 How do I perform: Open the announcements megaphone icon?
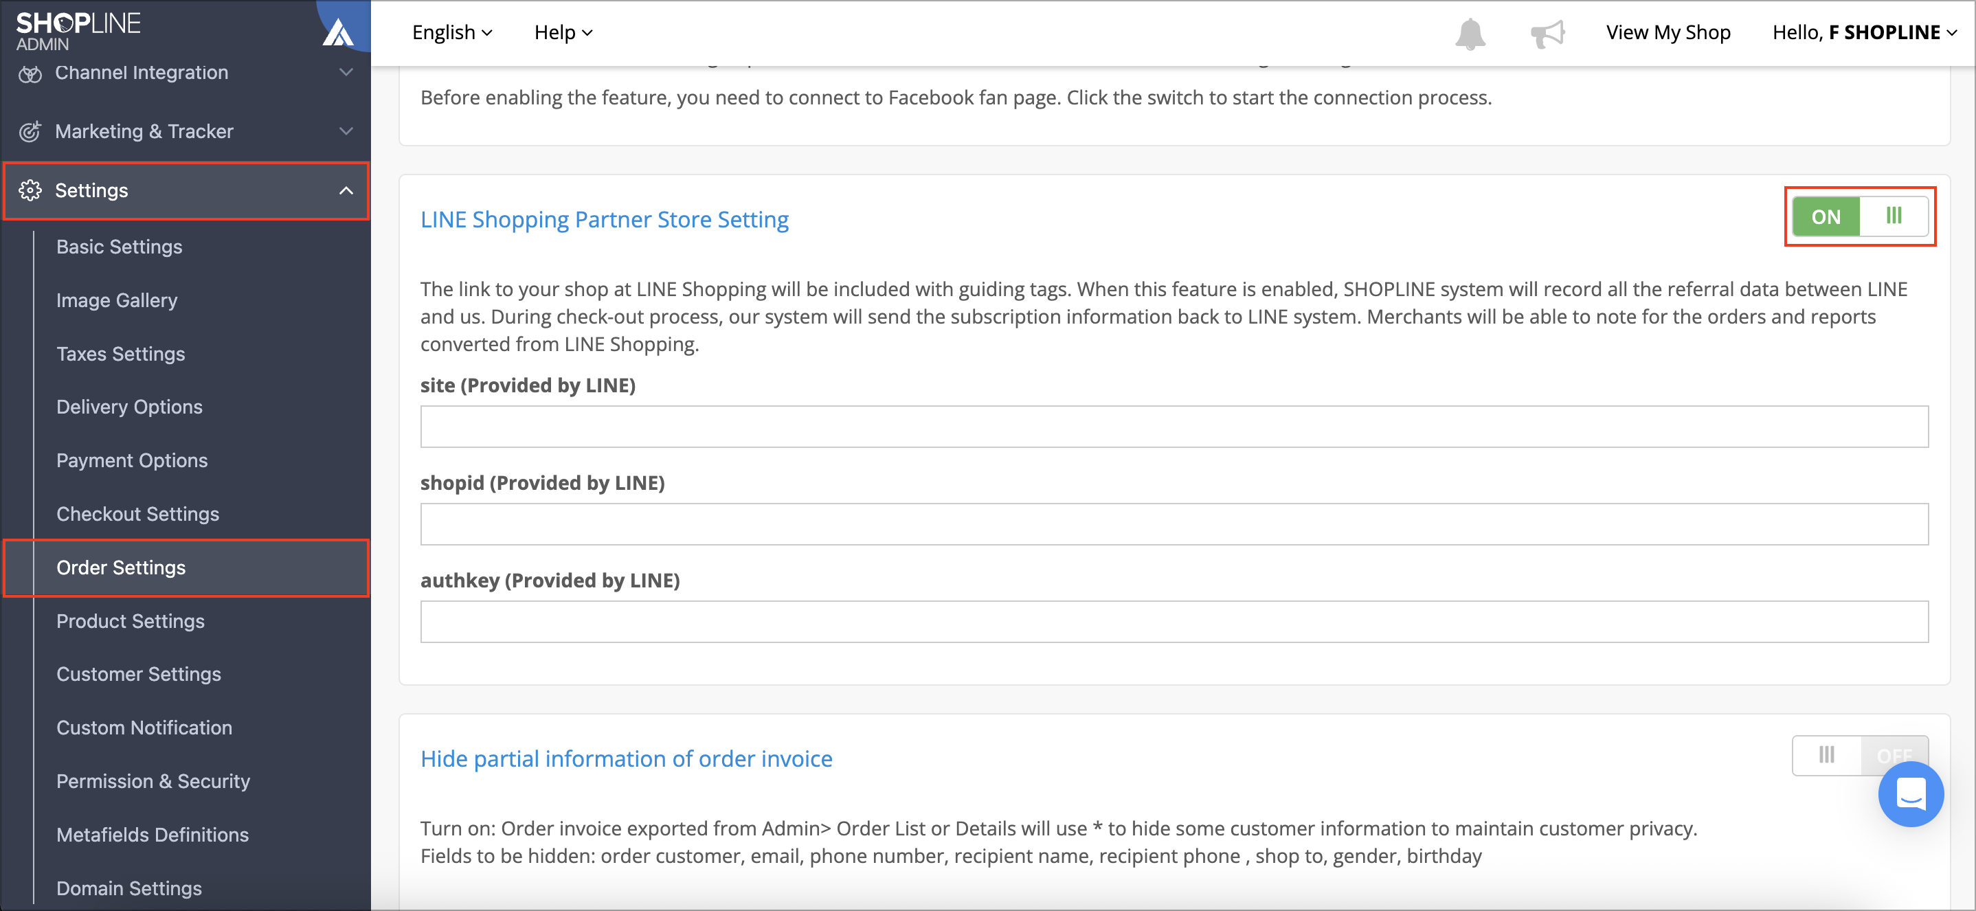(1547, 34)
